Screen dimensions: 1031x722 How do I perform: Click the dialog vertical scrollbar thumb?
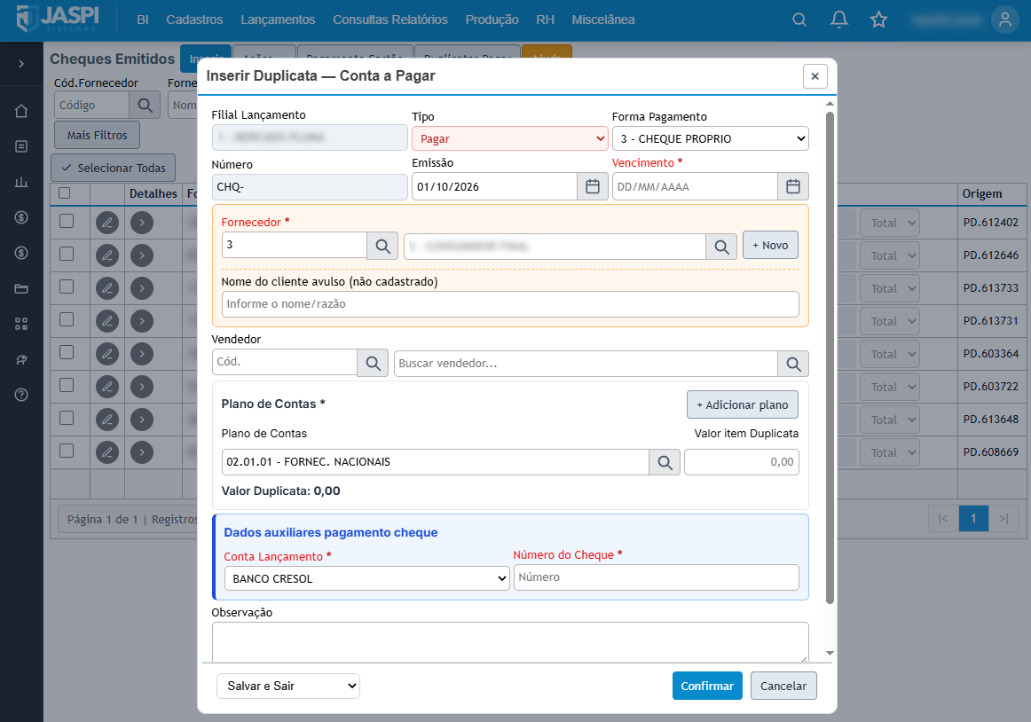coord(830,358)
